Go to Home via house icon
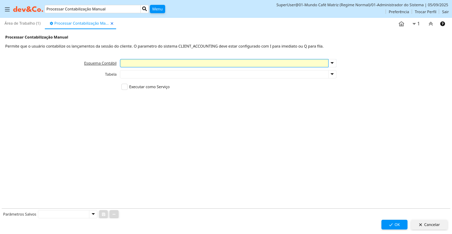The width and height of the screenshot is (452, 234). 401,24
